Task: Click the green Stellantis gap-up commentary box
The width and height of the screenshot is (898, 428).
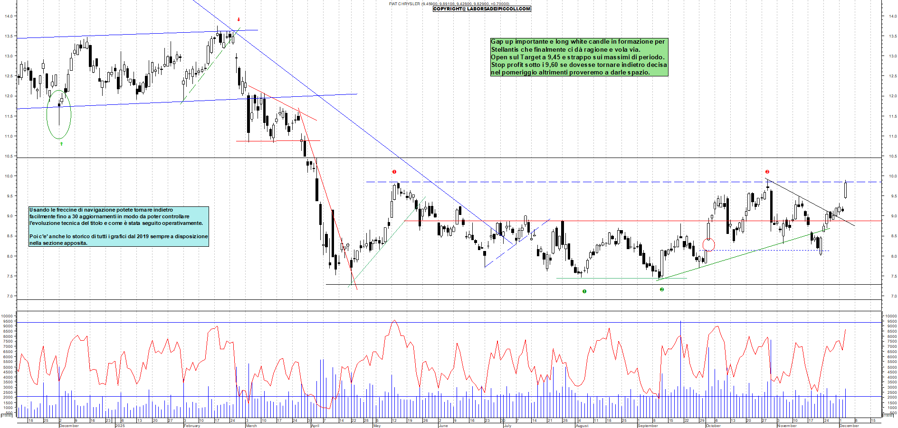Action: (x=579, y=57)
